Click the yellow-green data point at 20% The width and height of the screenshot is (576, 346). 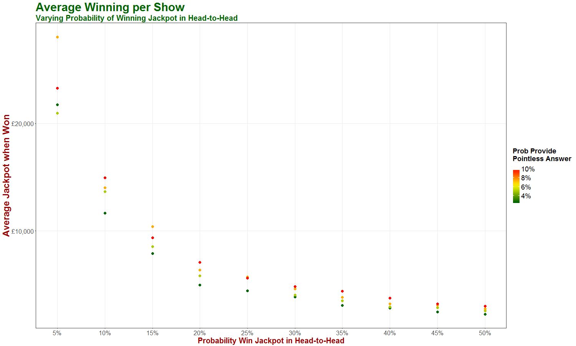click(200, 276)
